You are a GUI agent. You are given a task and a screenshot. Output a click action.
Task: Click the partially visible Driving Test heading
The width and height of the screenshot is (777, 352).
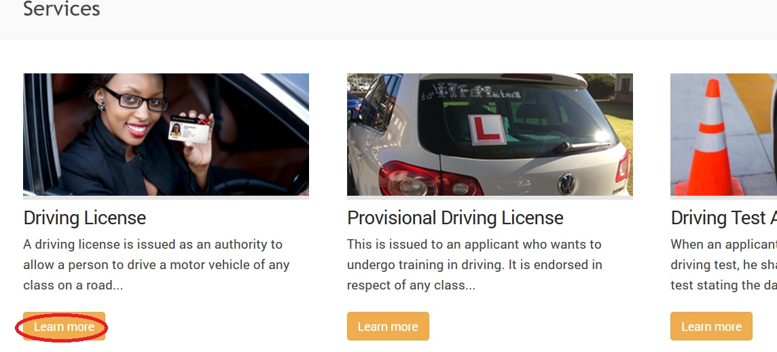pyautogui.click(x=723, y=217)
